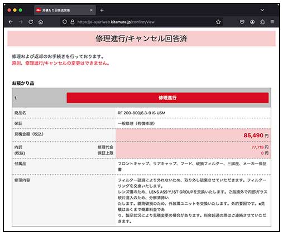This screenshot has width=283, height=235.
Task: Go back with the browser back arrow
Action: click(x=11, y=22)
